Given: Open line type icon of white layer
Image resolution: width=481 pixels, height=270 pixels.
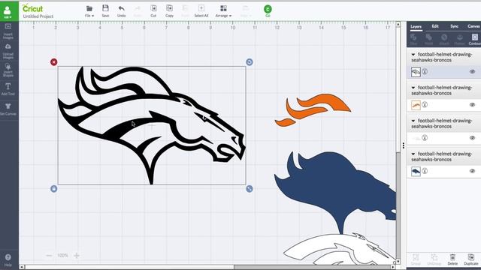Looking at the screenshot, I should point(425,138).
